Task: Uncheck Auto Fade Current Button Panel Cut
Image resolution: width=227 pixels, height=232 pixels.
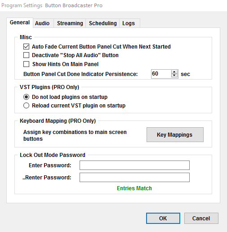Action: 27,47
